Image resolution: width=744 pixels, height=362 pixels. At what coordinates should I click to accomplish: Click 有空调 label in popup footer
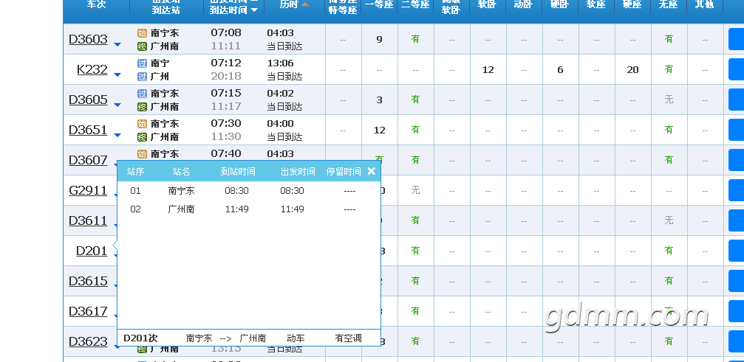pos(348,338)
